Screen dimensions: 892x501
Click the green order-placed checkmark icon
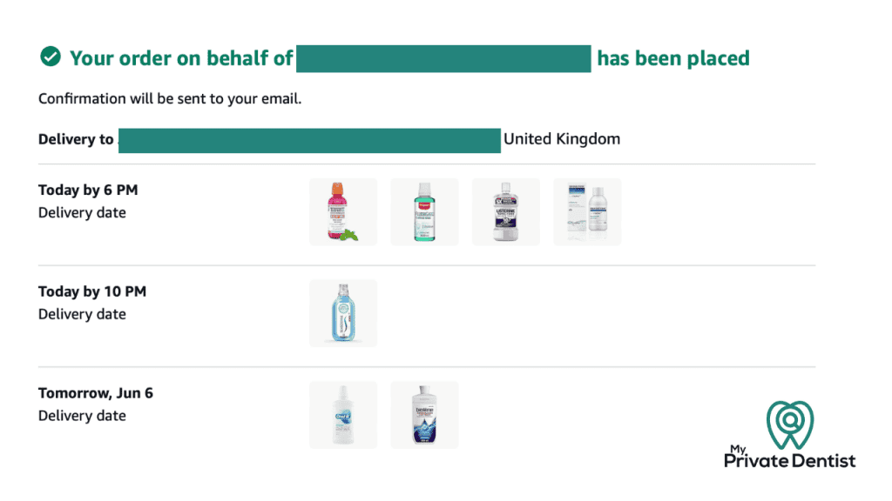click(x=51, y=57)
